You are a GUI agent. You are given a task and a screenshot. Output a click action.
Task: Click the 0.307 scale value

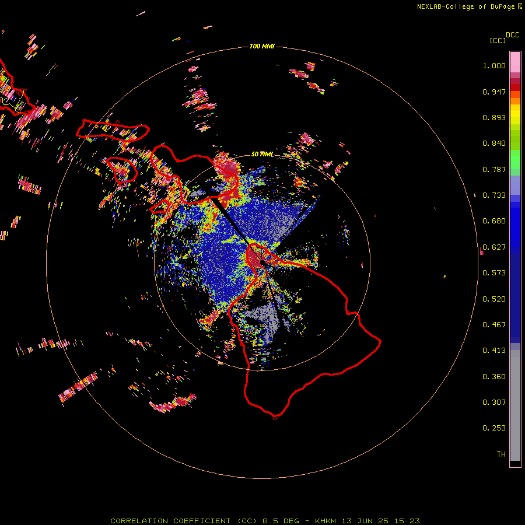tap(494, 402)
